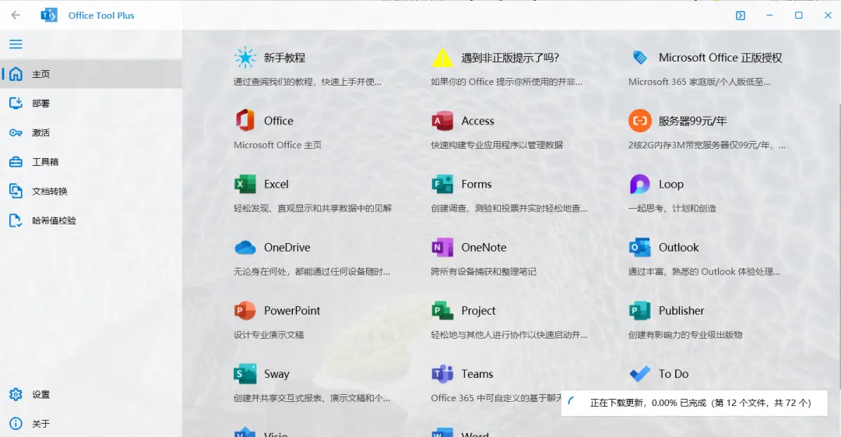
Task: Open the 部署 deploy page
Action: point(91,103)
